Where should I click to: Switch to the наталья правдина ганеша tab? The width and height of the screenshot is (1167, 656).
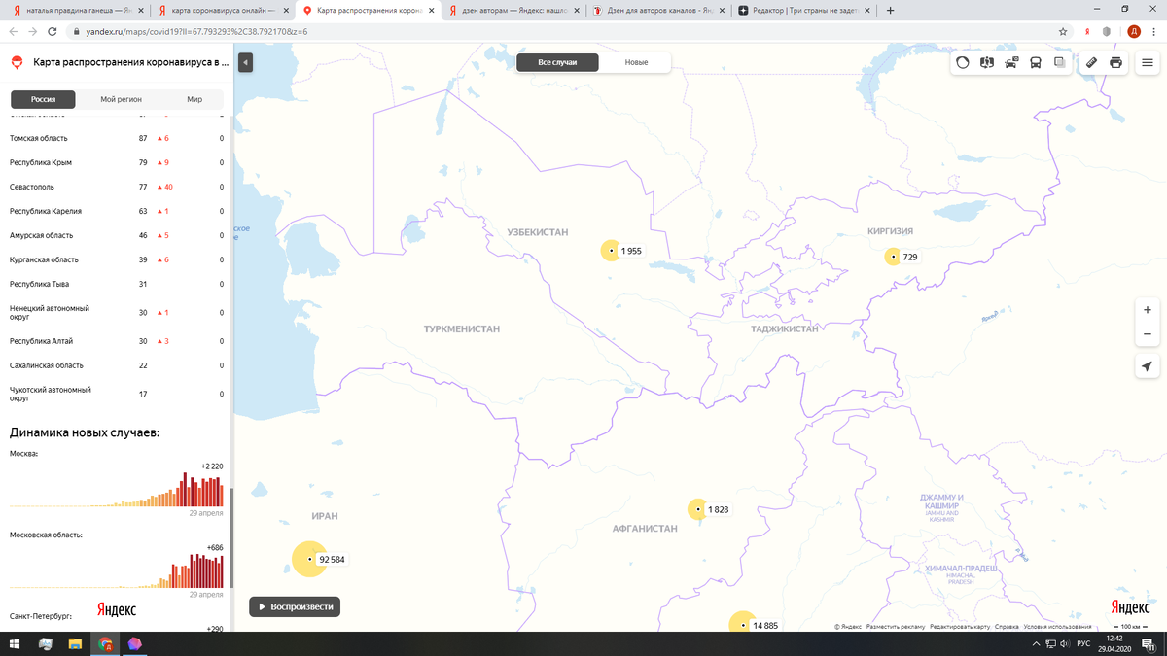78,10
